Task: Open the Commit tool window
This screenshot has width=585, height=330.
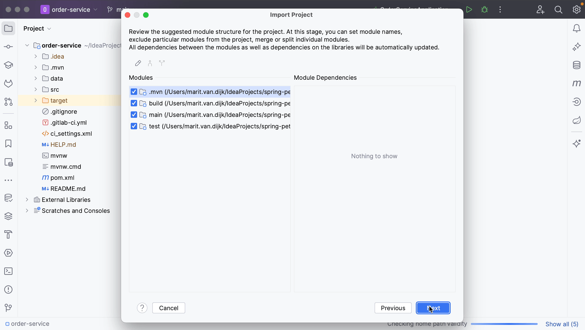Action: [8, 46]
